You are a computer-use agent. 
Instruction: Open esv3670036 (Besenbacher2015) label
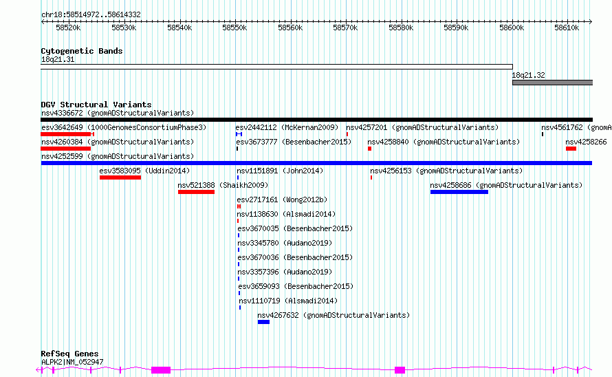[295, 258]
